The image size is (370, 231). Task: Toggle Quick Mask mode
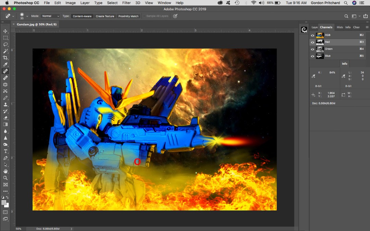coord(5,212)
